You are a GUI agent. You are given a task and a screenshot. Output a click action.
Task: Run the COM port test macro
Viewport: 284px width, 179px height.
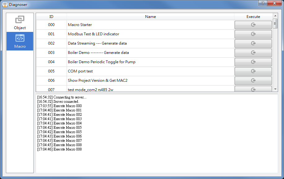253,71
